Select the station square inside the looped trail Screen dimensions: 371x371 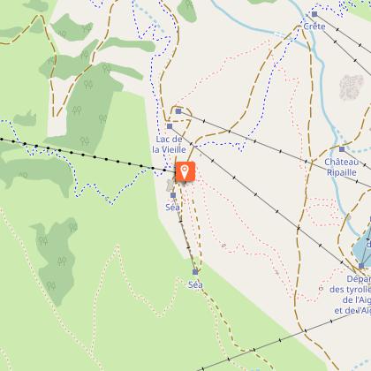[x=178, y=111]
